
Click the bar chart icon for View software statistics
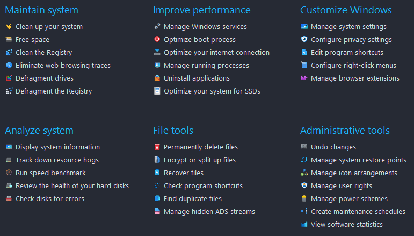(304, 224)
